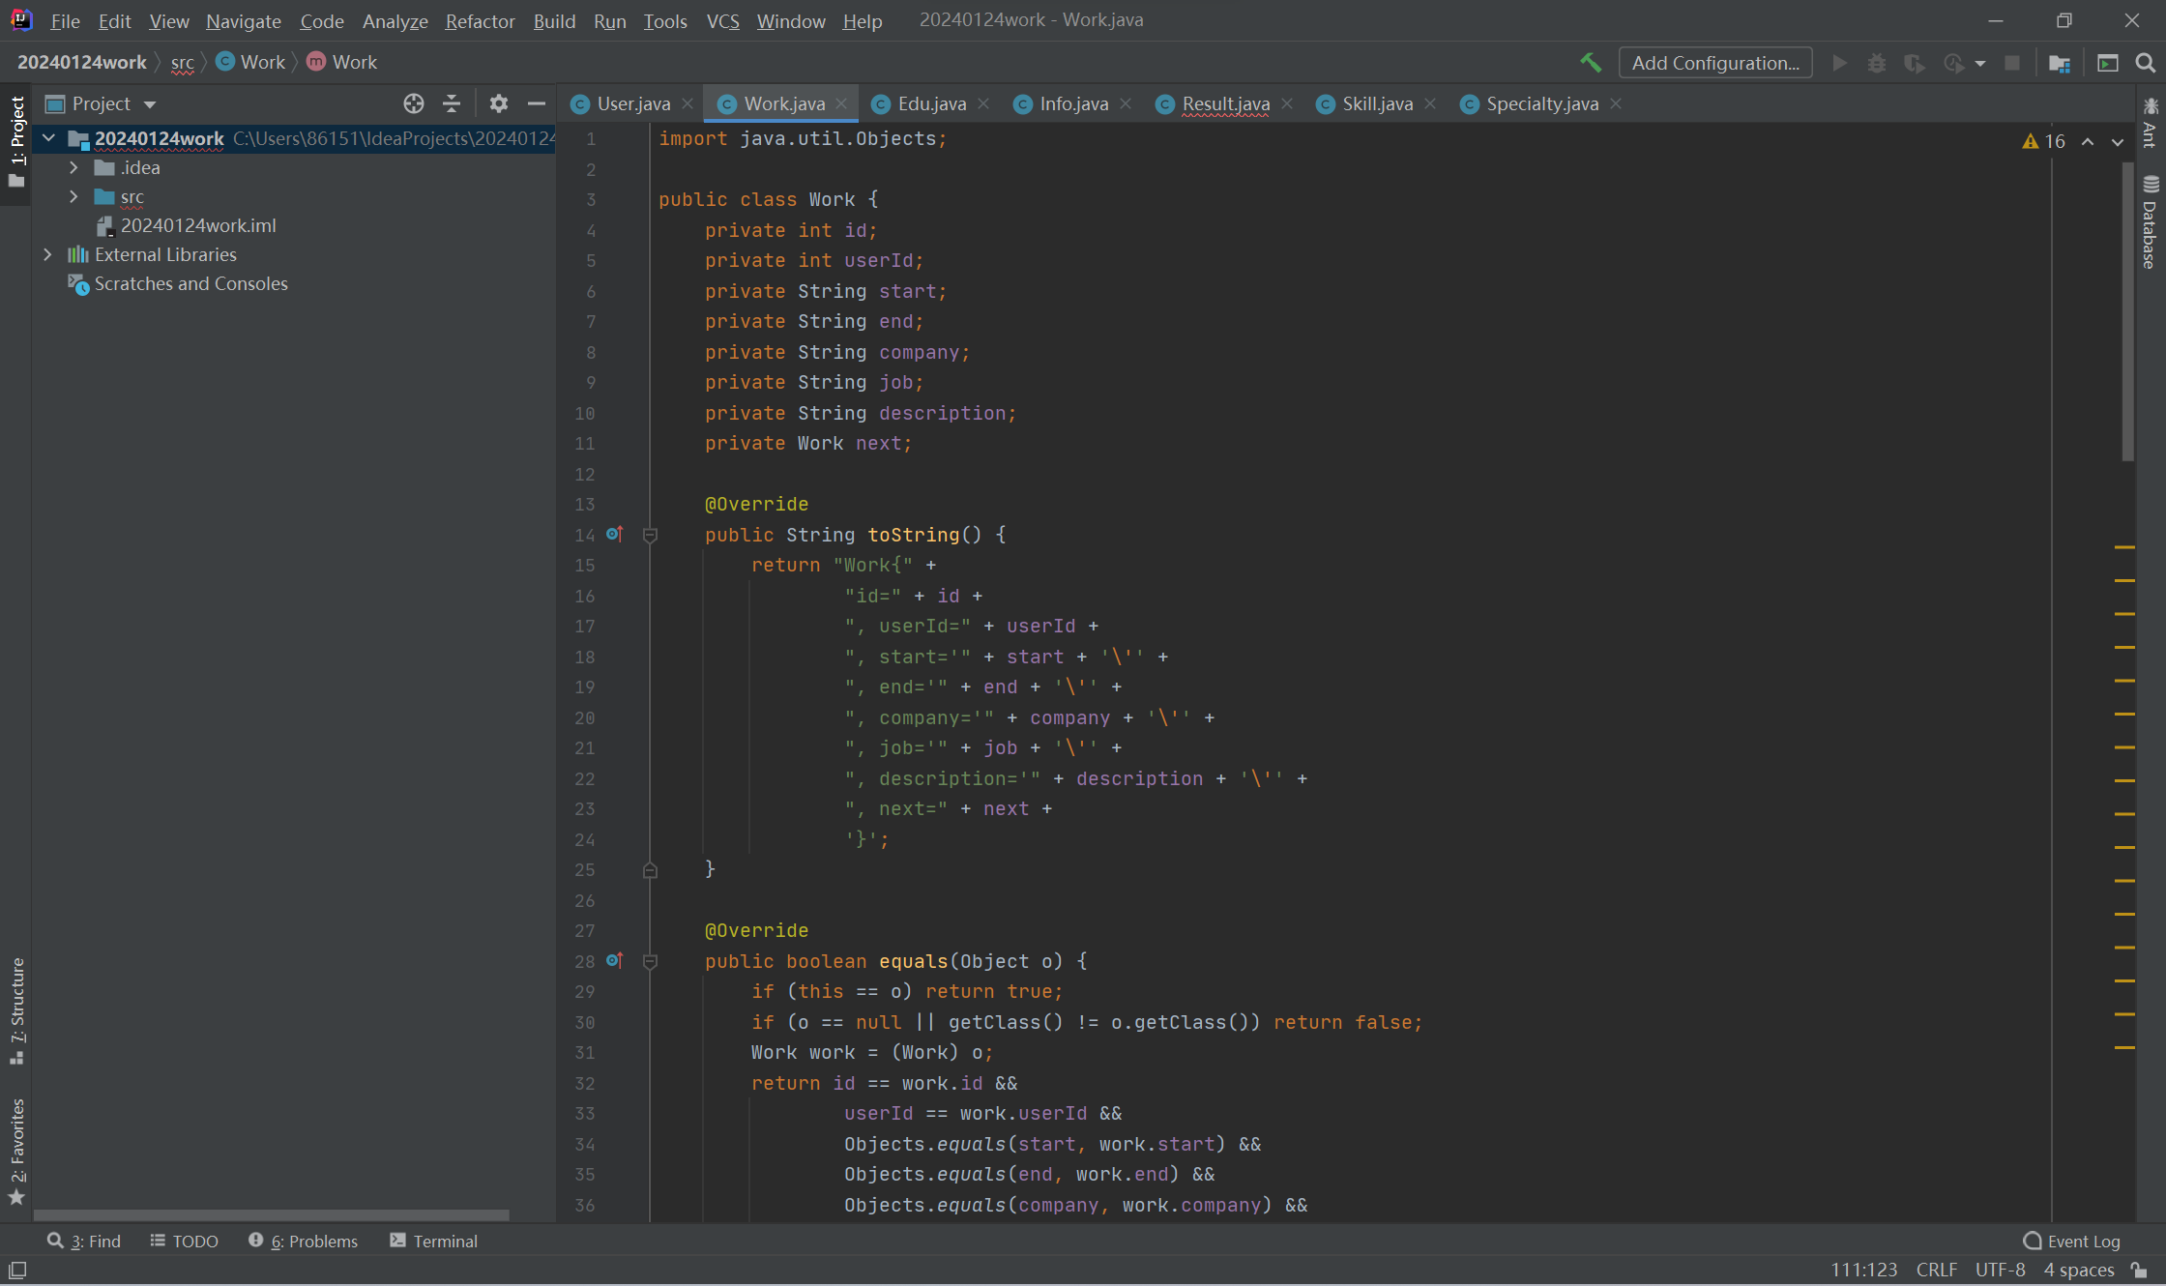2166x1286 pixels.
Task: Click the Search Everywhere magnifier icon
Action: (x=2145, y=63)
